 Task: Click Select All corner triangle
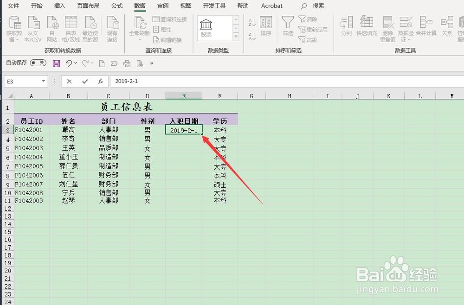(x=10, y=96)
